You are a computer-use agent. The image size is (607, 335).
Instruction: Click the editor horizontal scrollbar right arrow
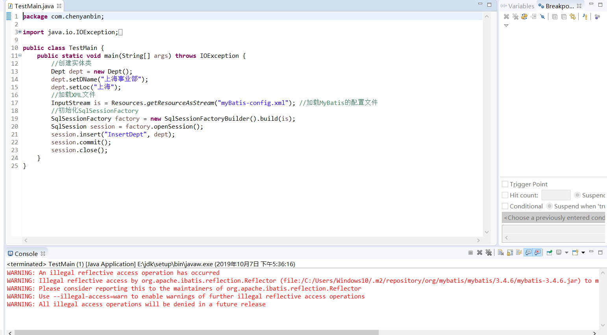pyautogui.click(x=478, y=240)
